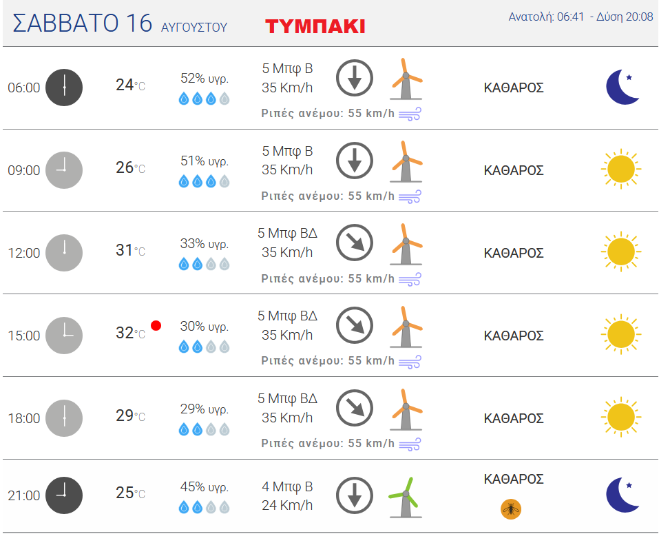Click the sun icon in the 12:00 row
Screen dimensions: 659x534
click(x=621, y=252)
